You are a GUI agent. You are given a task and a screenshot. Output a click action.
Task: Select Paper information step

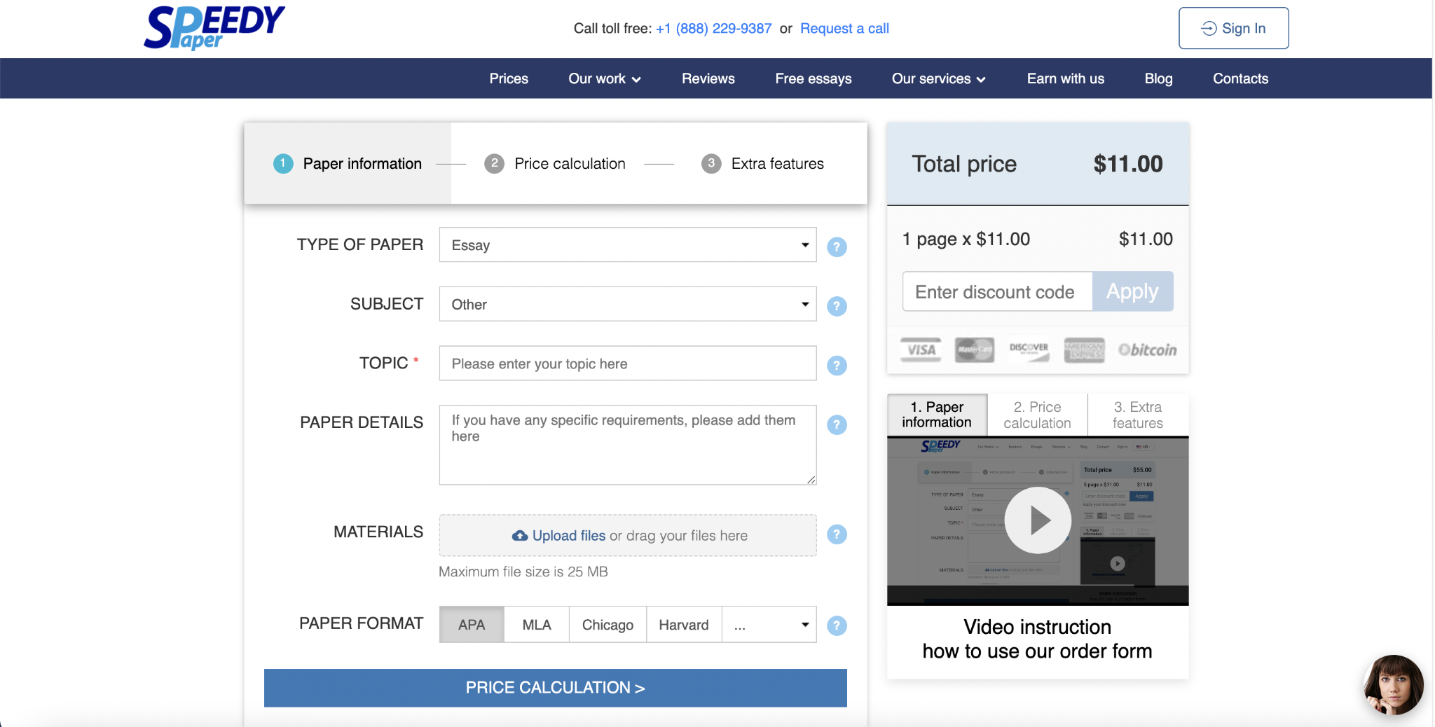[x=348, y=164]
